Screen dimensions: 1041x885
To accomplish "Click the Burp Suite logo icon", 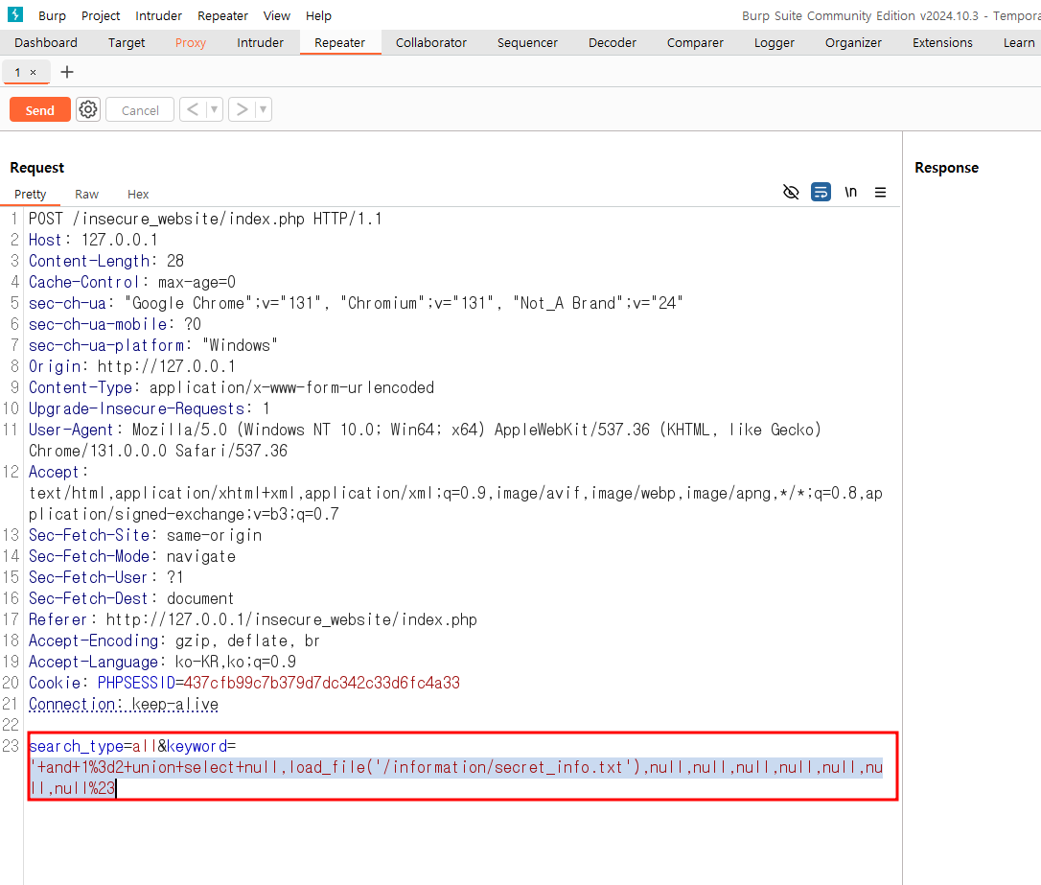I will coord(15,14).
